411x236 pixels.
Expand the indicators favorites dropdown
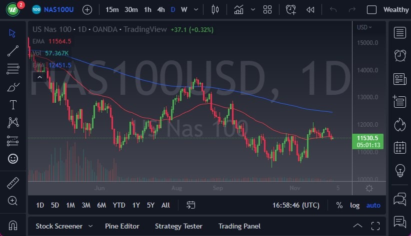[x=253, y=9]
